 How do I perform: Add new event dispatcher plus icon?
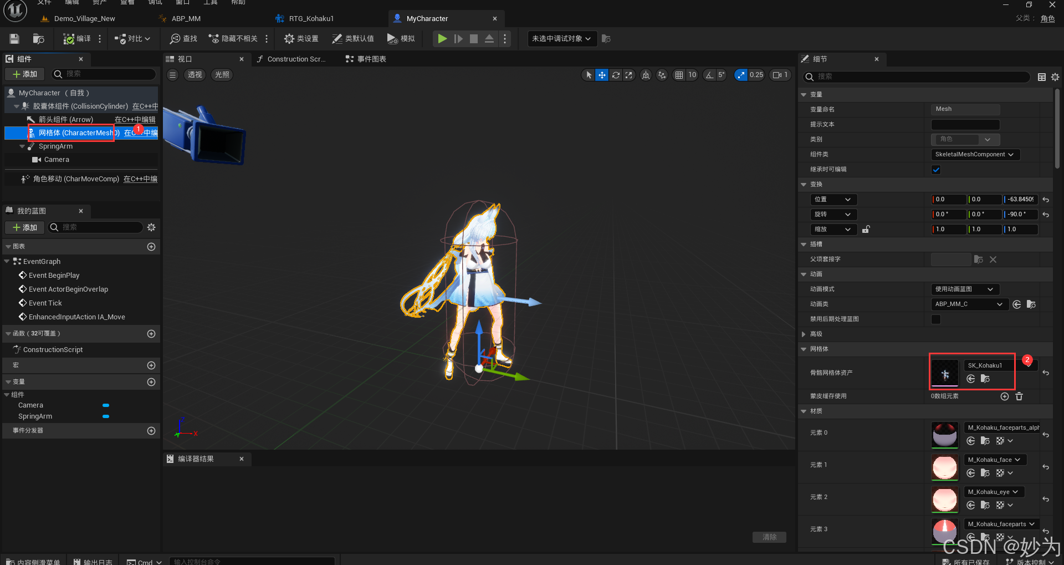point(151,431)
